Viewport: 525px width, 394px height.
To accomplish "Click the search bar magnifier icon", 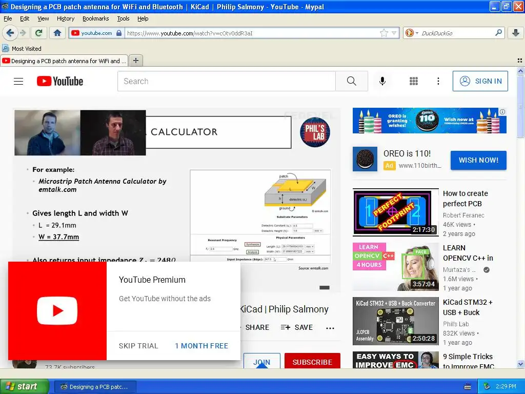I will click(498, 33).
